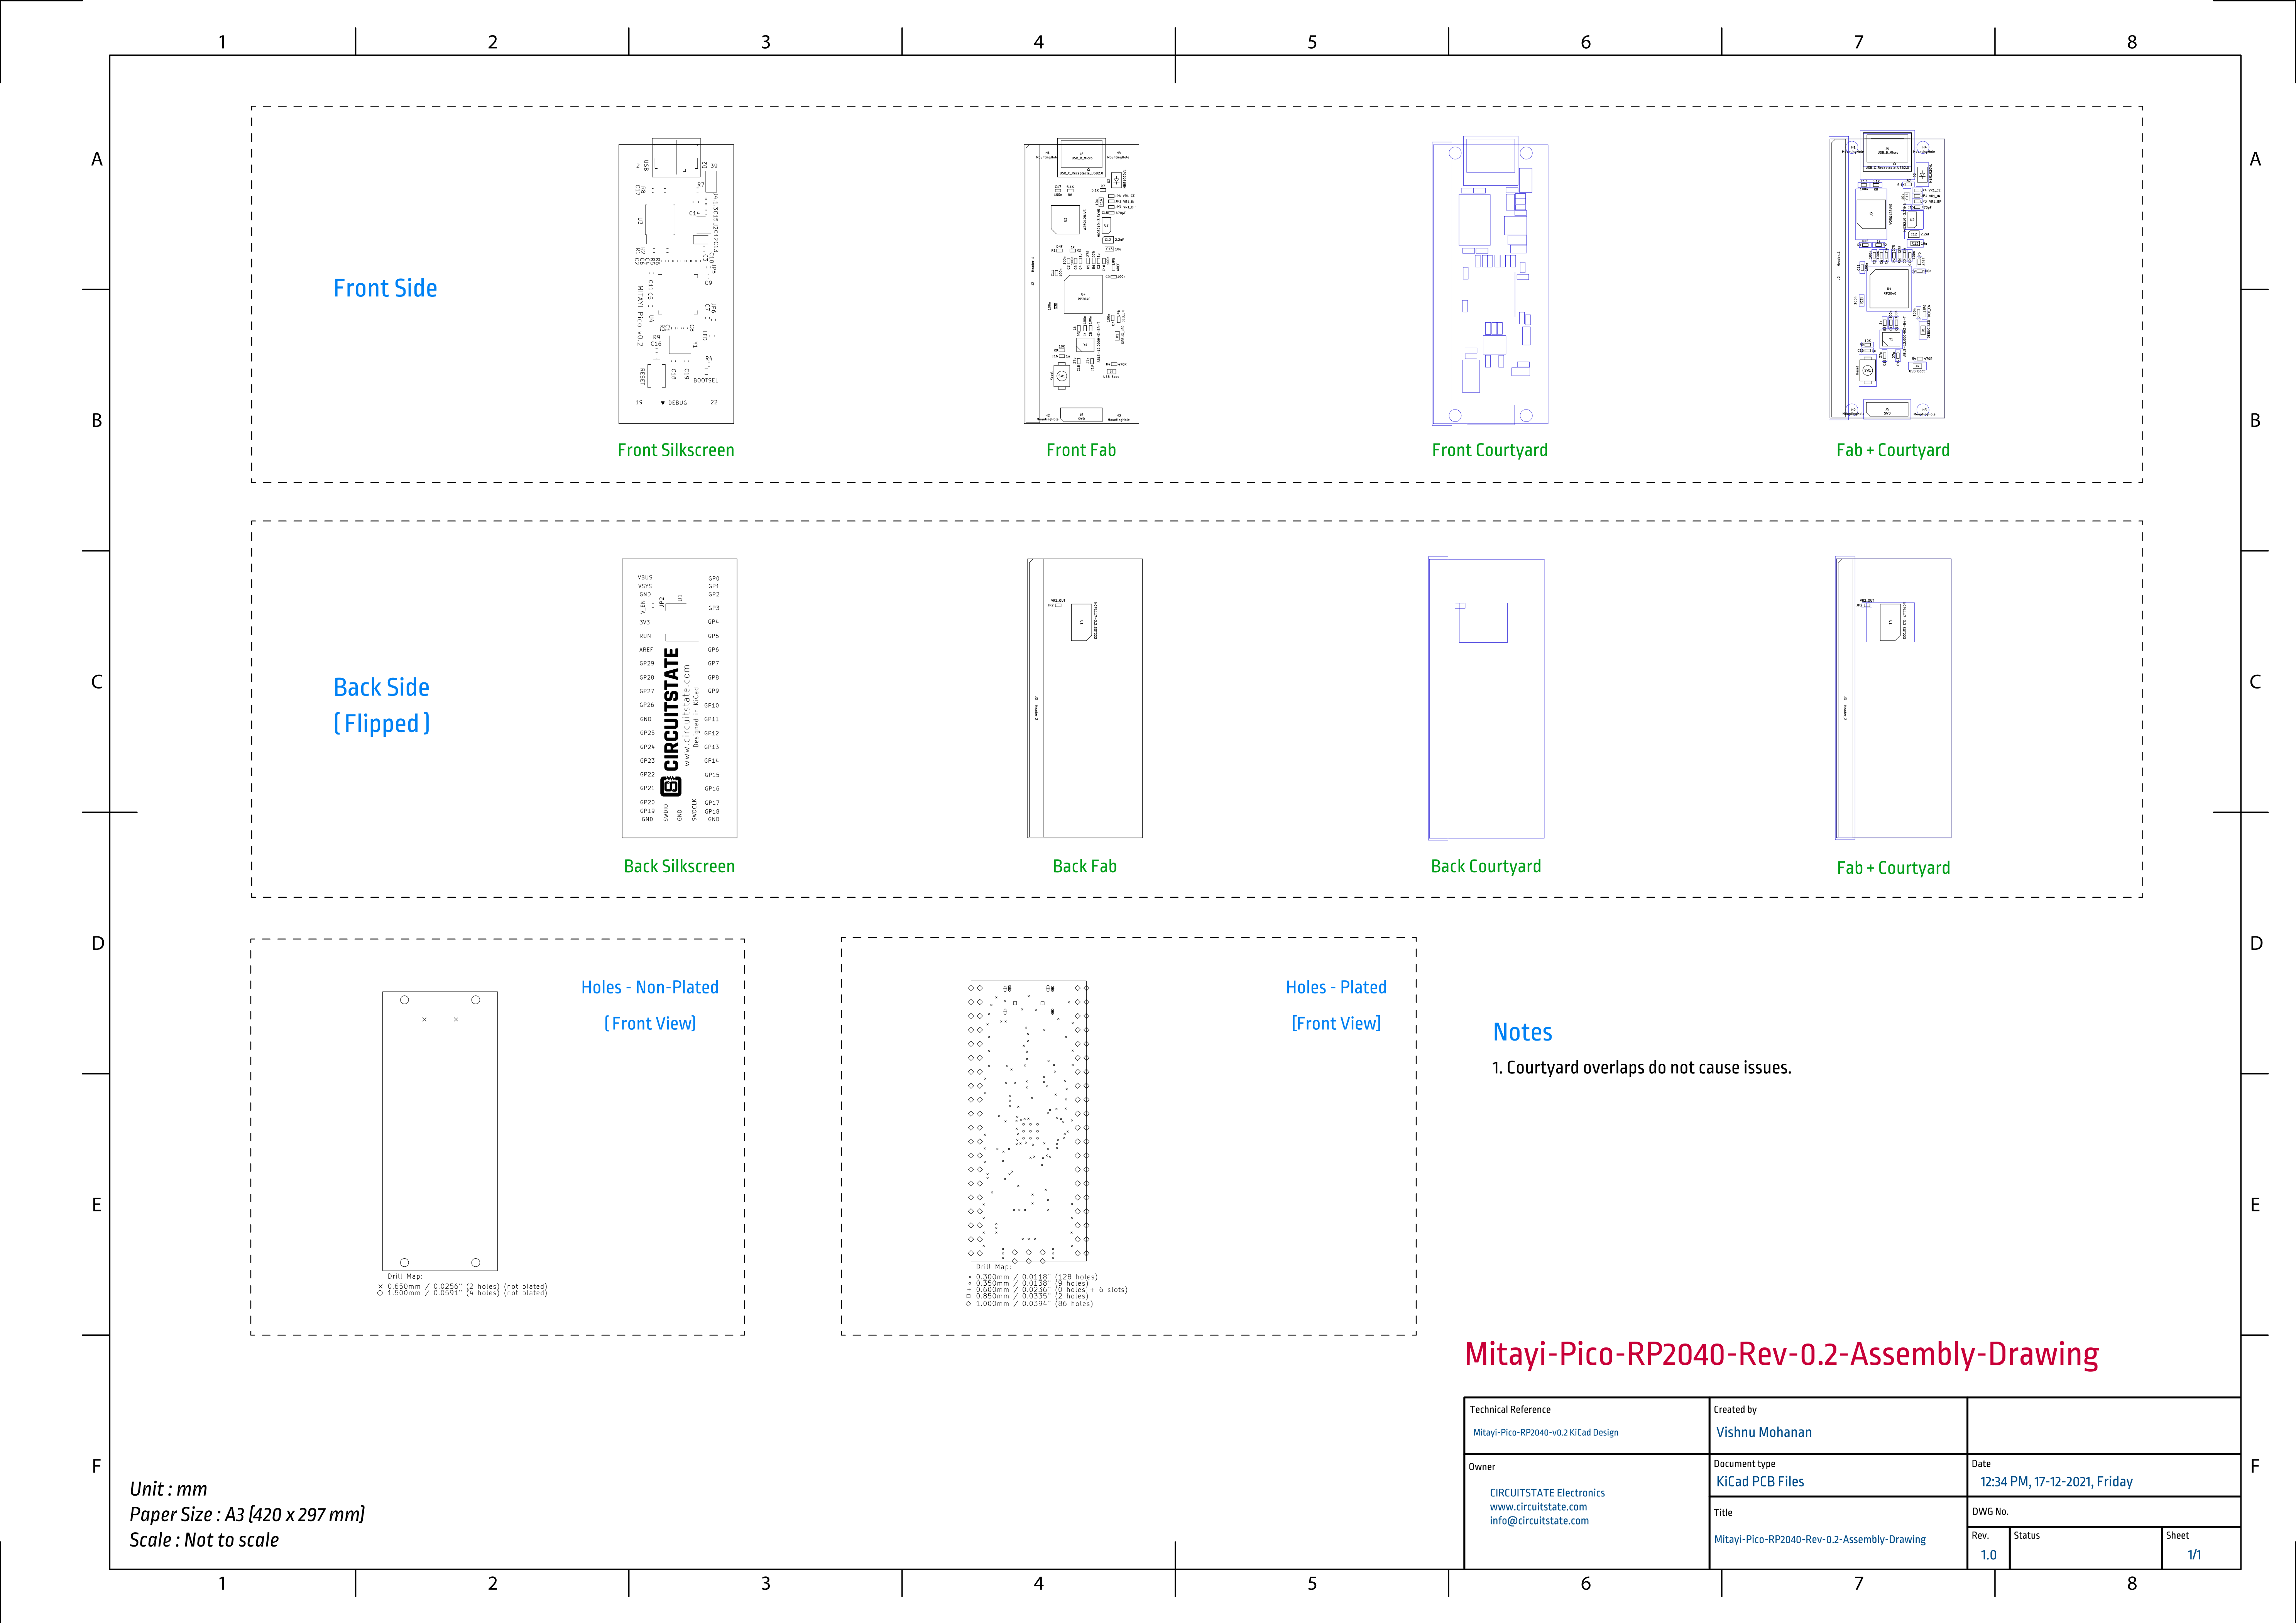Click the 'Holes - Plated' label
Screen dimensions: 2296x1623
tap(1336, 987)
